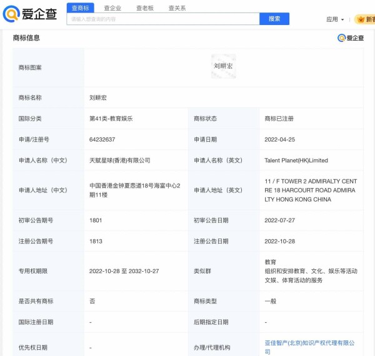
Task: Click the crown 新客 promo badge
Action: pyautogui.click(x=365, y=19)
